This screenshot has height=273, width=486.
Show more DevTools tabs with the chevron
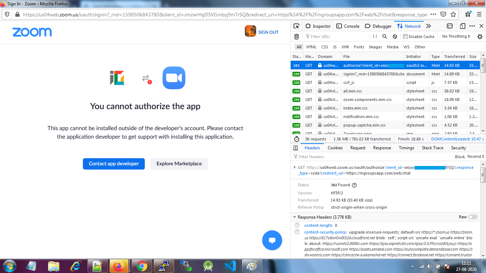click(x=428, y=26)
